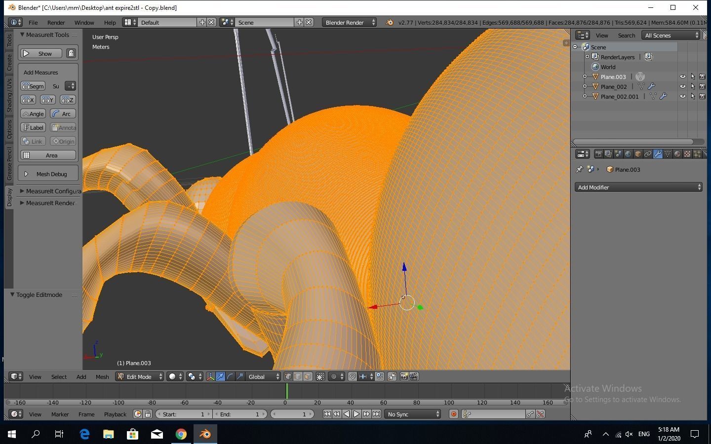Image resolution: width=711 pixels, height=444 pixels.
Task: Add an Arc measure
Action: [63, 113]
